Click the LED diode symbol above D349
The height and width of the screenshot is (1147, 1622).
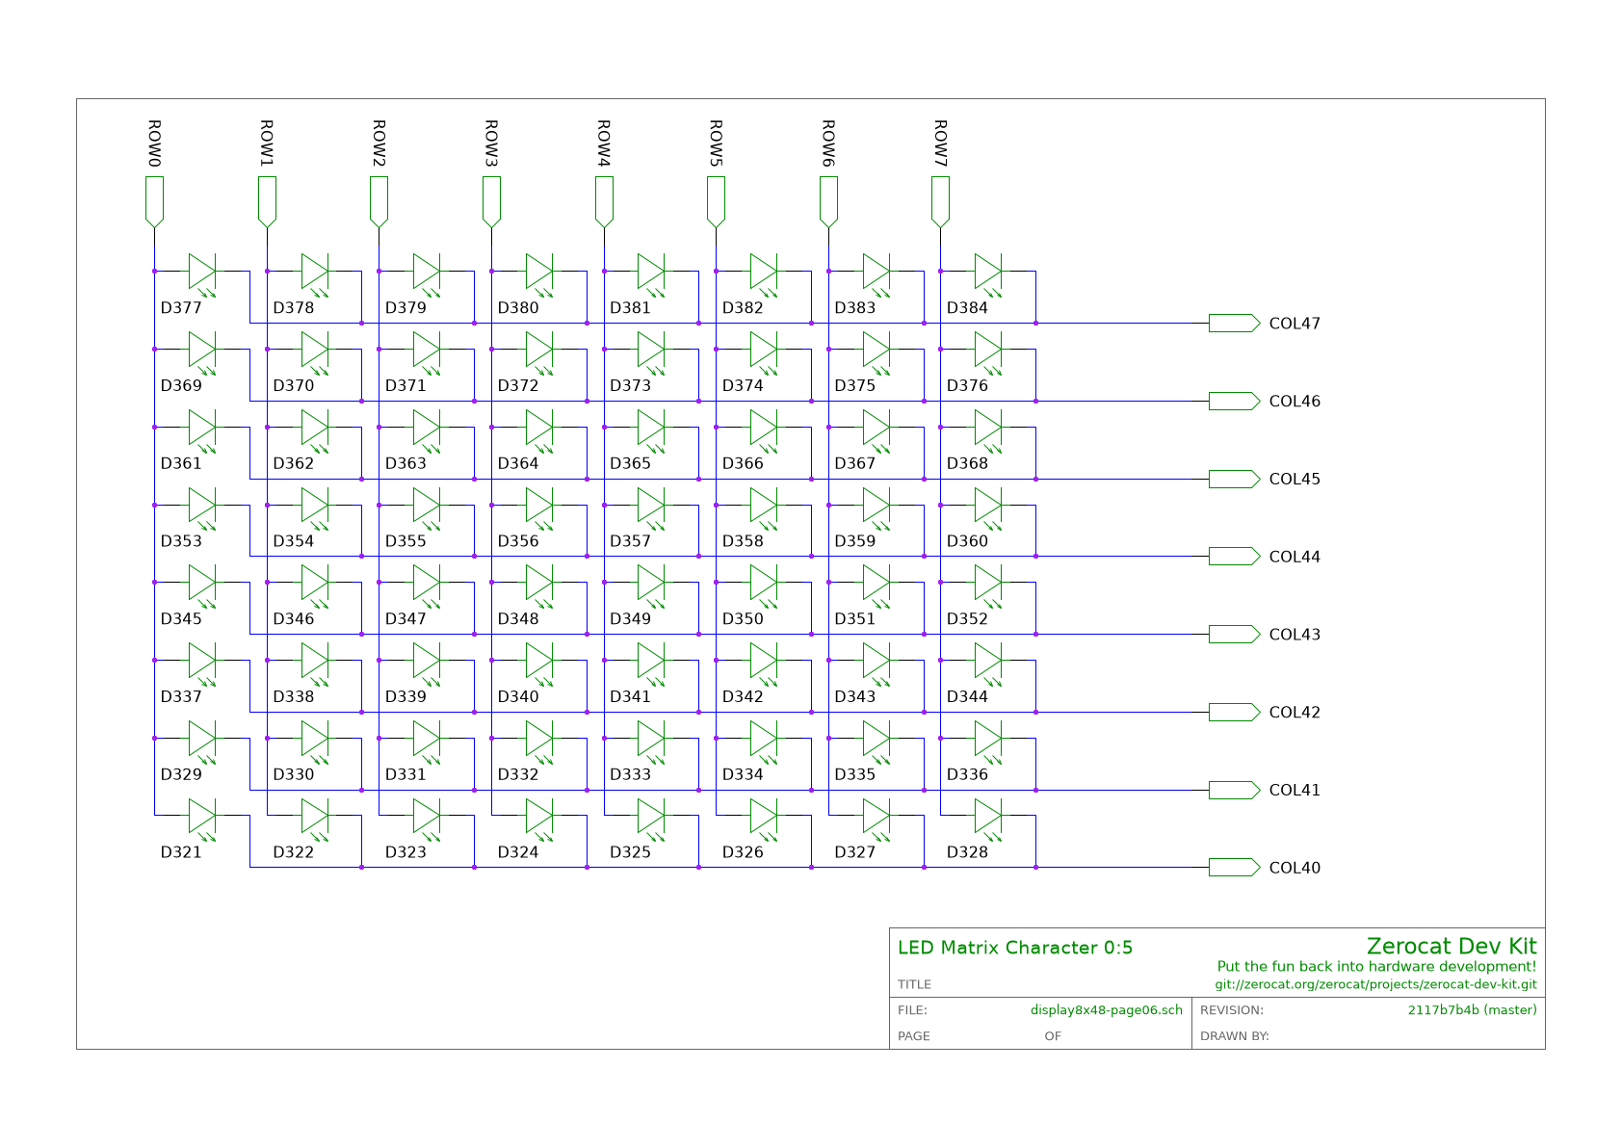651,585
